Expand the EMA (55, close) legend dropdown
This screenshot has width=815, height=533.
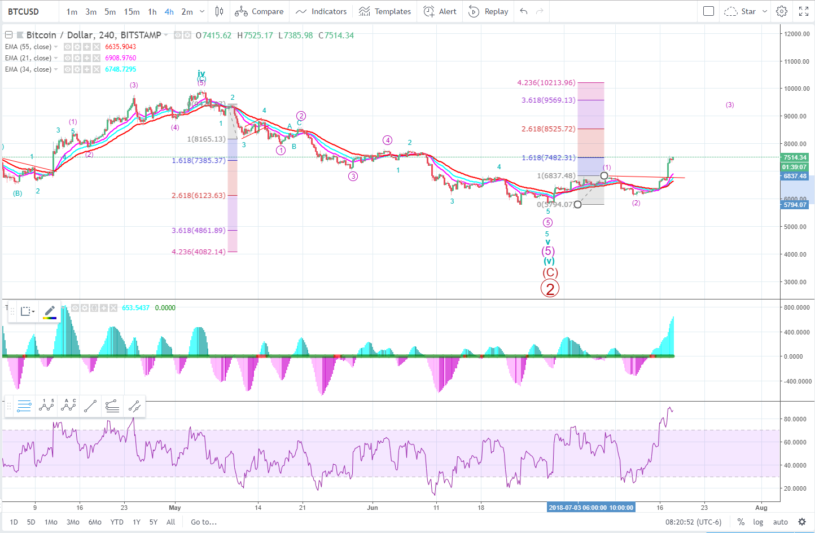pos(56,47)
